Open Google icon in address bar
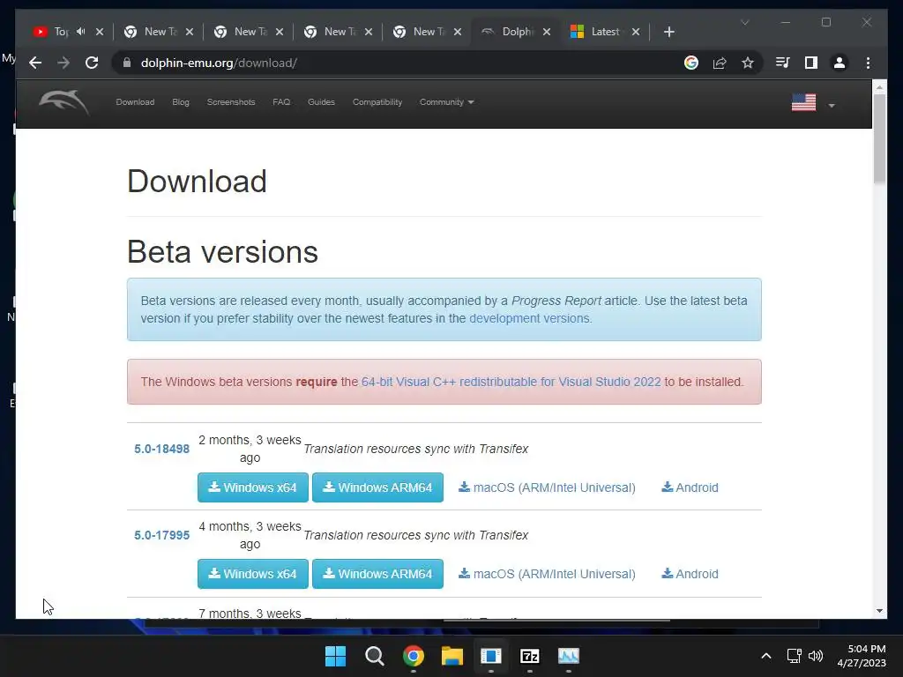 click(x=691, y=63)
